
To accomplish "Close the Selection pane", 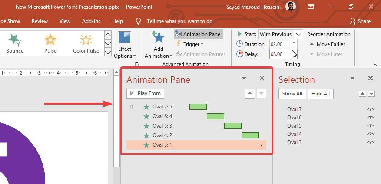I will pos(370,78).
